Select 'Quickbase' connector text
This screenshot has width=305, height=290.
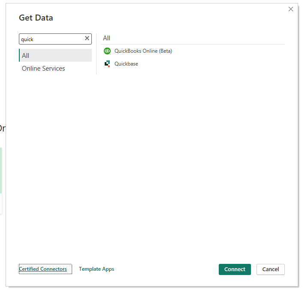pyautogui.click(x=126, y=64)
